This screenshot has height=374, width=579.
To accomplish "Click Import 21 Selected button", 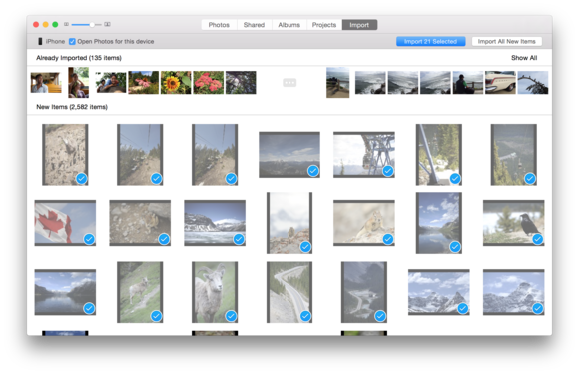I will point(430,41).
